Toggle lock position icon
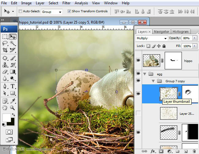 pyautogui.click(x=159, y=46)
